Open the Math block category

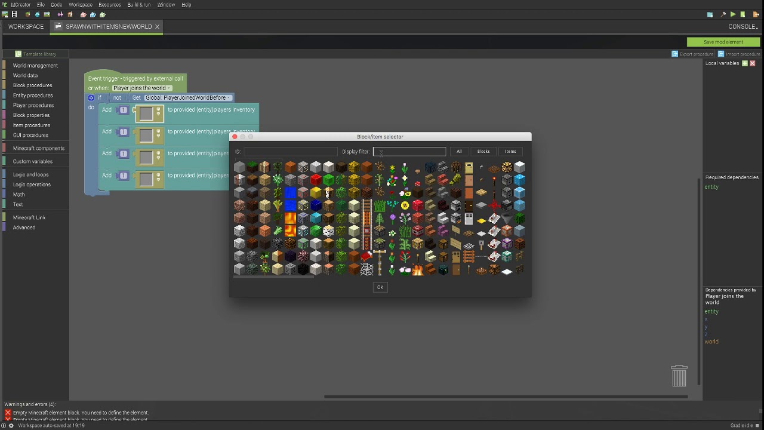pyautogui.click(x=19, y=194)
